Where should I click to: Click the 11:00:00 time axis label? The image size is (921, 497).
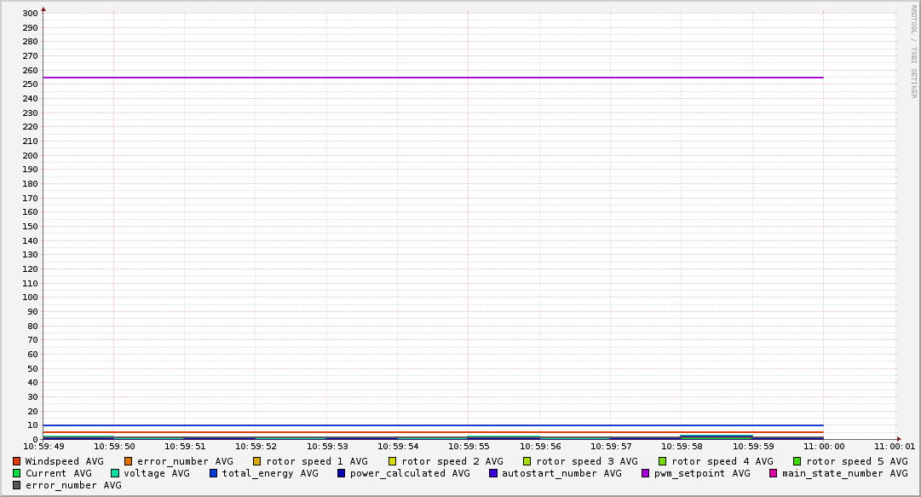point(824,446)
